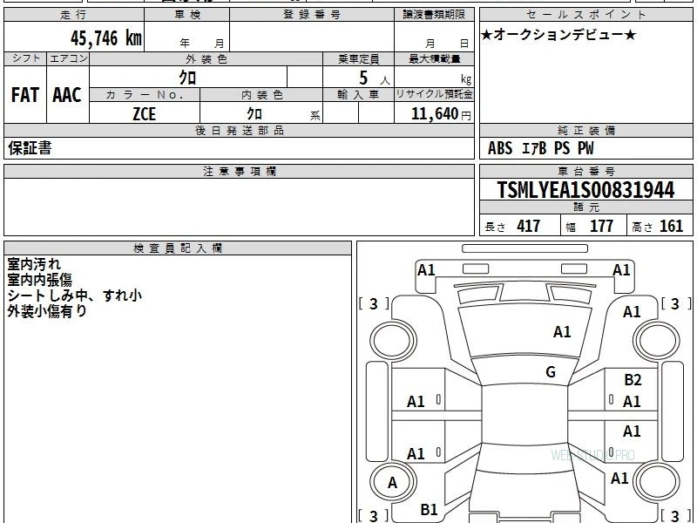Select the 純正装備 header
Viewport: 697px width, 523px height.
click(x=585, y=130)
